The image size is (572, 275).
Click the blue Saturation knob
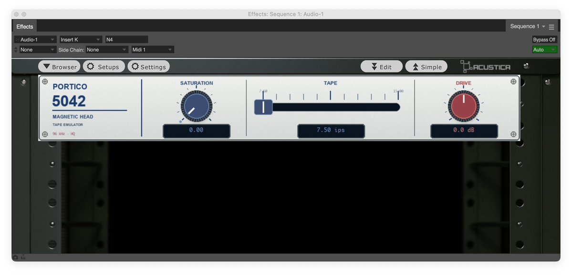click(196, 106)
